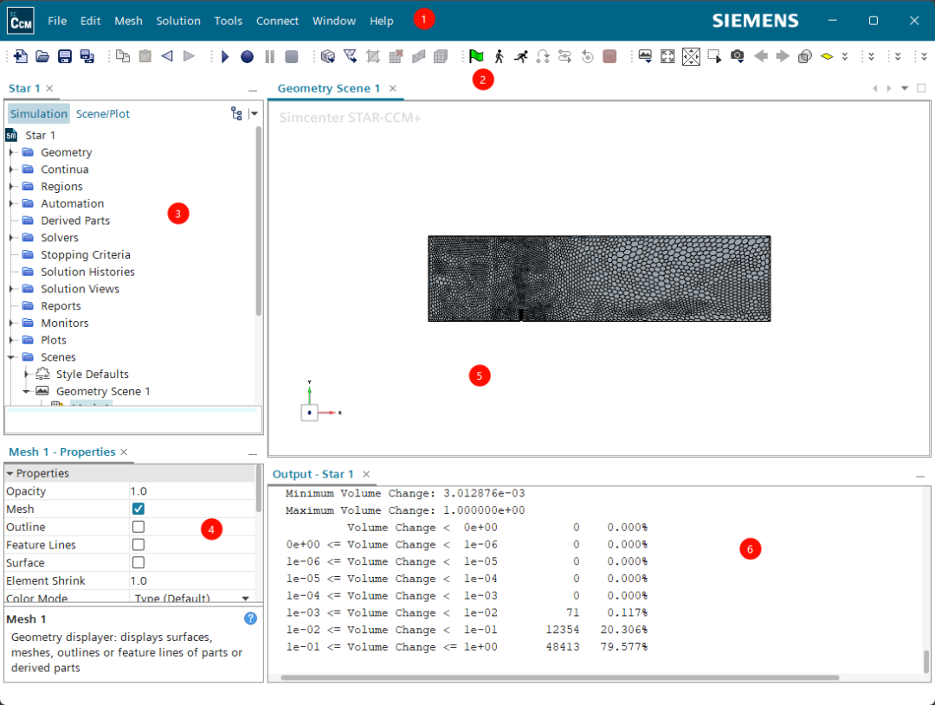The height and width of the screenshot is (705, 935).
Task: Open the Color Mode dropdown
Action: coord(245,598)
